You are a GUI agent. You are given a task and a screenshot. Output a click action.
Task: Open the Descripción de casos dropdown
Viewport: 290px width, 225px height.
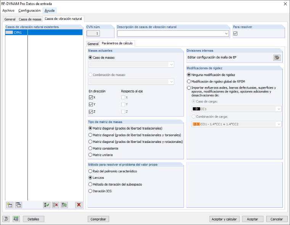pyautogui.click(x=226, y=34)
